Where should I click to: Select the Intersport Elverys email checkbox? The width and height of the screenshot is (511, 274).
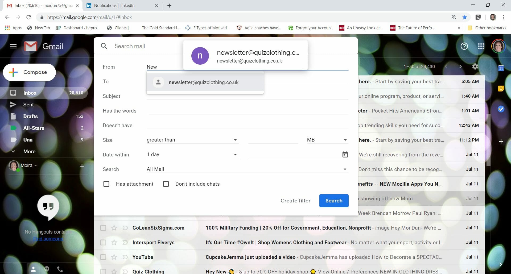[103, 243]
